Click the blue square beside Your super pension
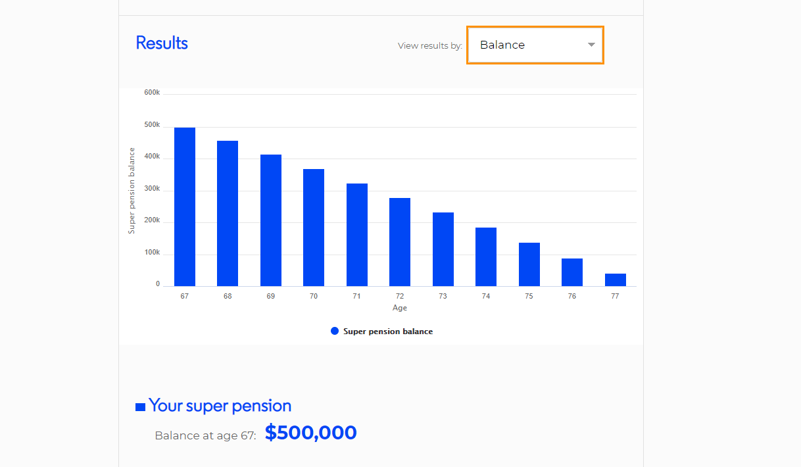 click(x=140, y=407)
